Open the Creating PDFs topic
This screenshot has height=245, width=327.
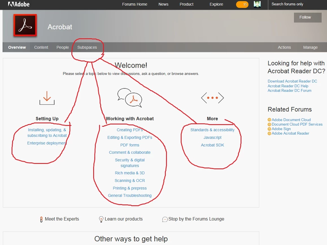point(130,130)
